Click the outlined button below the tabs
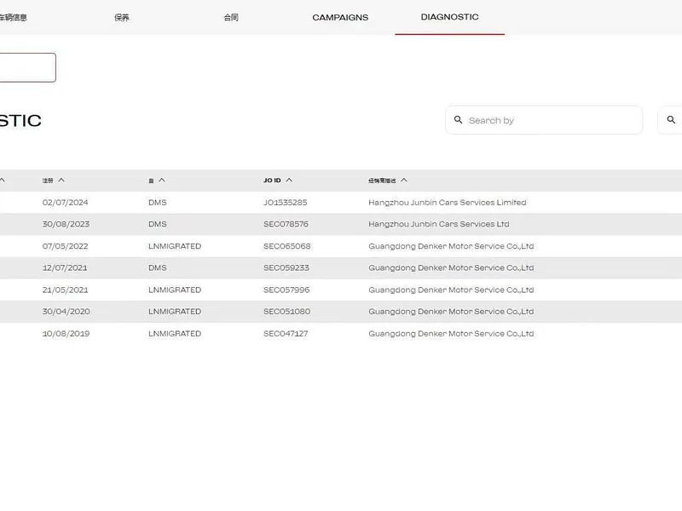682x511 pixels. [x=27, y=67]
